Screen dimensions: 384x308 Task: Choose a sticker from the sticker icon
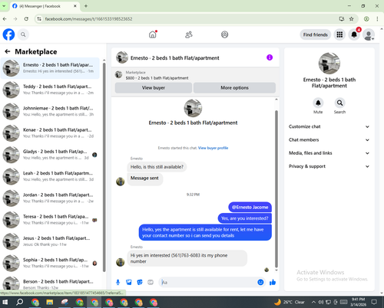[x=140, y=282]
